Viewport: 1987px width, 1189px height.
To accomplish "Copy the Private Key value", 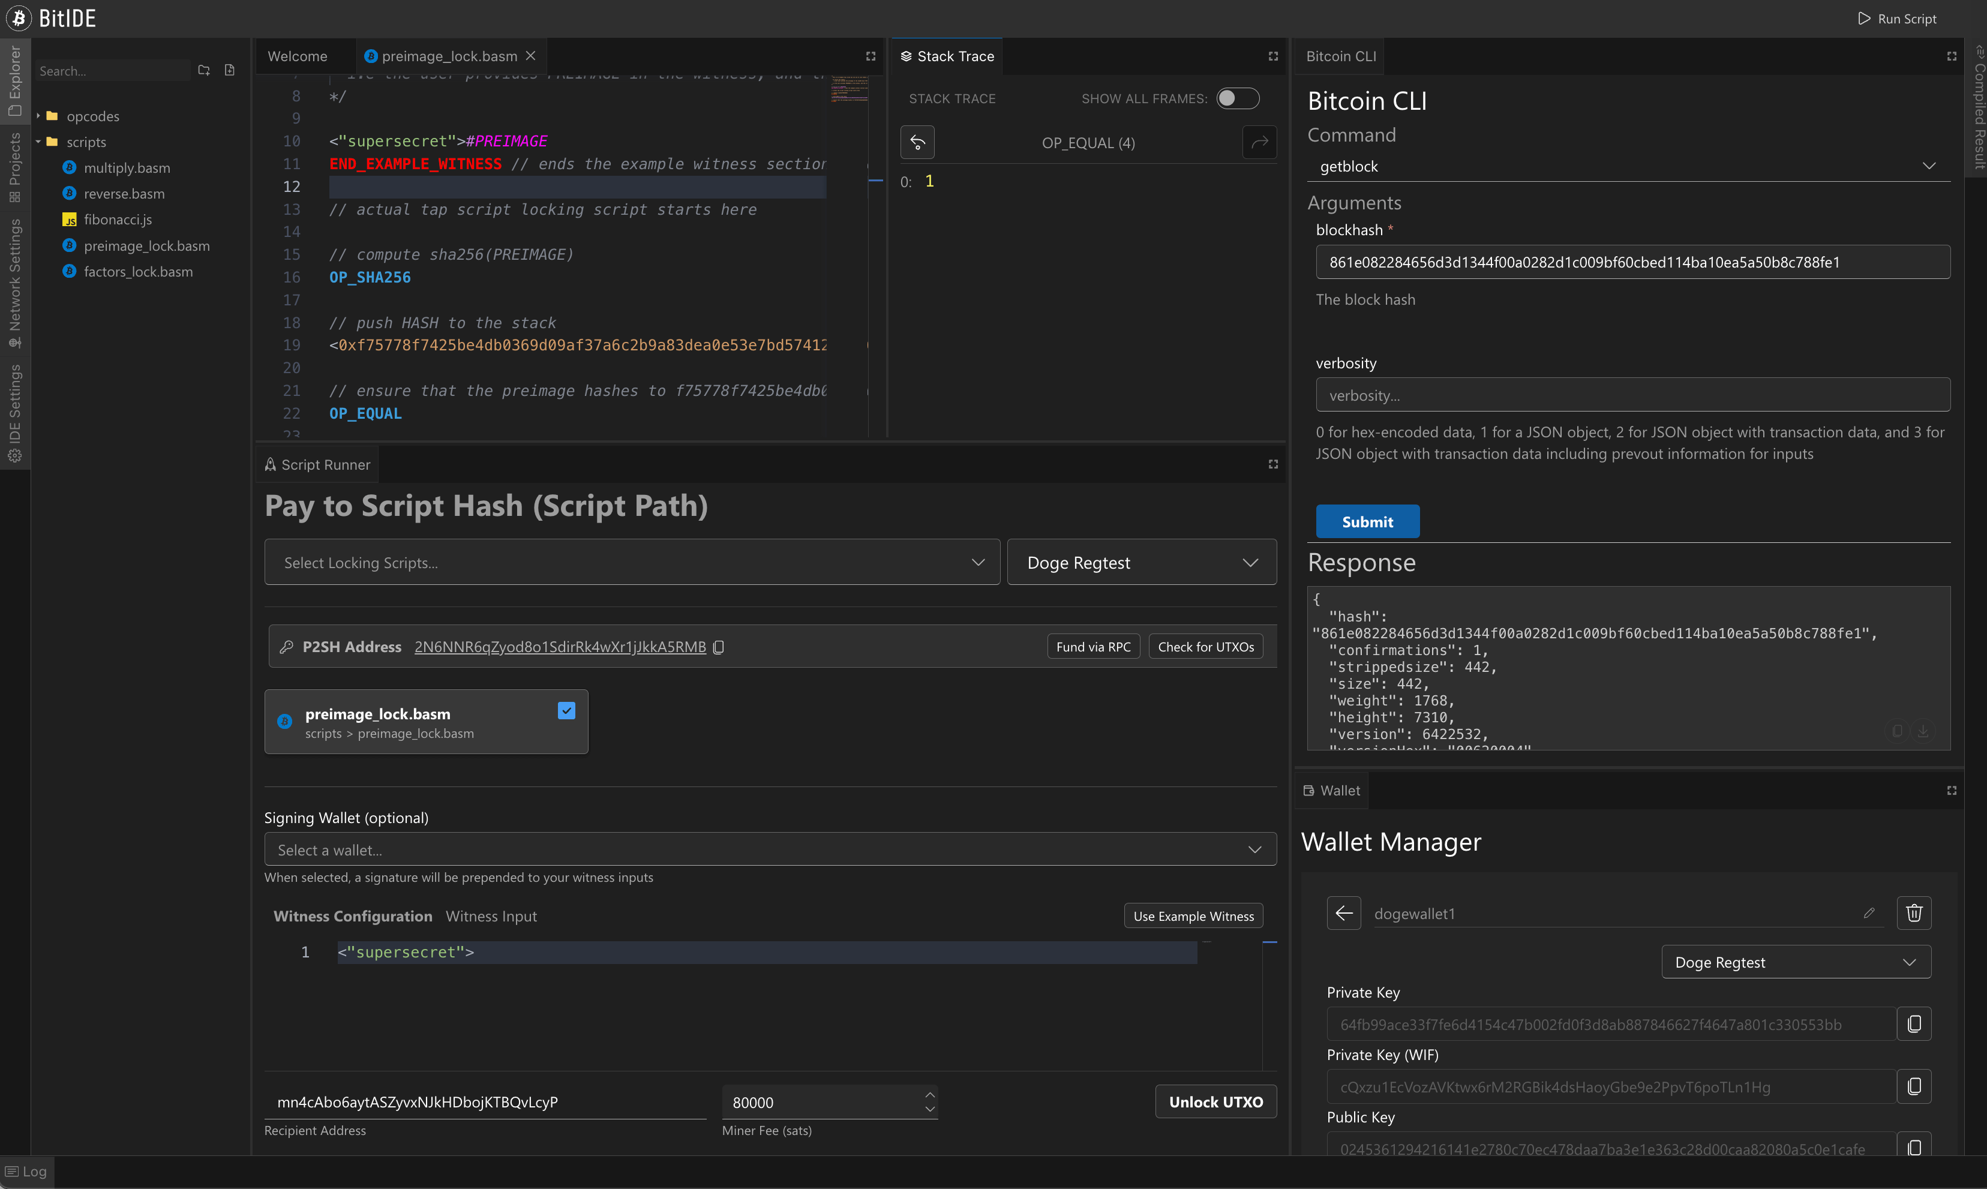I will [x=1915, y=1023].
